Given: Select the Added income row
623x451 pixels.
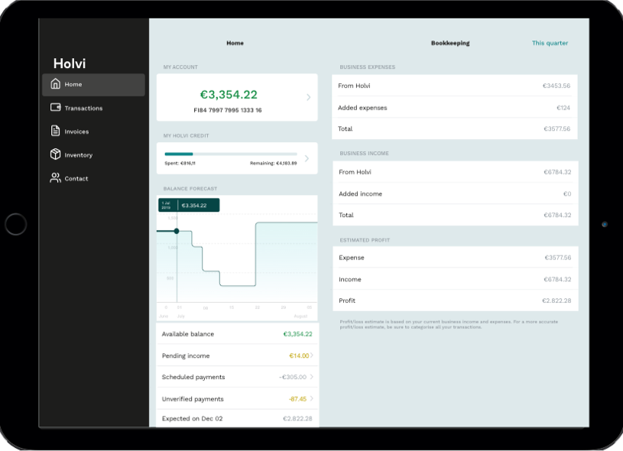Looking at the screenshot, I should (456, 193).
